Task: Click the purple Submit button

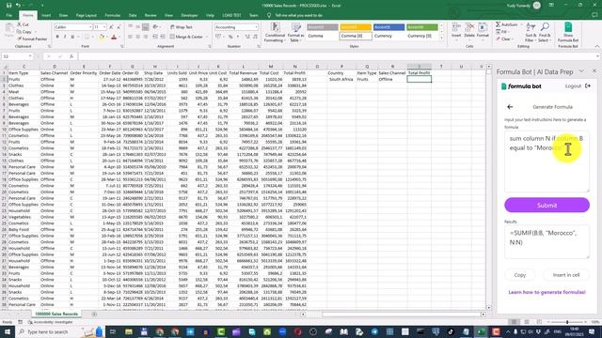Action: (x=547, y=206)
